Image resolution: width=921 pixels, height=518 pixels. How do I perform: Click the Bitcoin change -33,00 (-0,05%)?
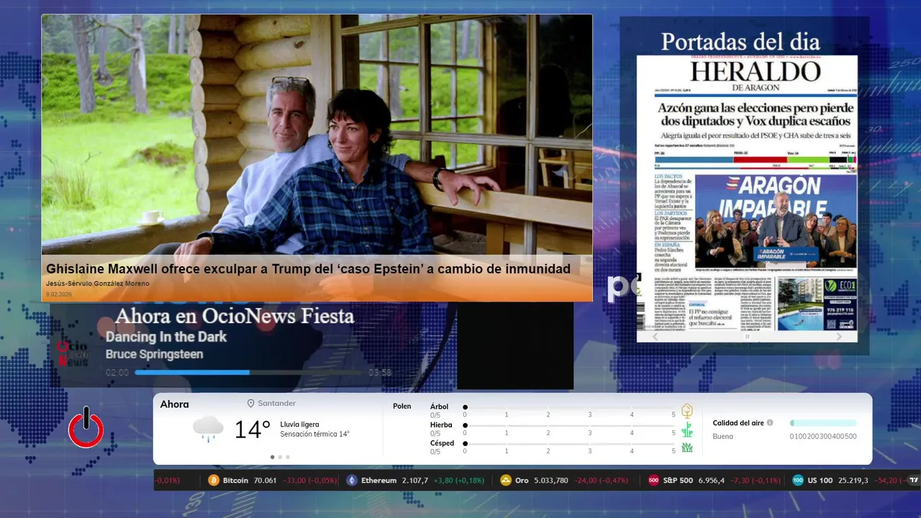point(310,480)
